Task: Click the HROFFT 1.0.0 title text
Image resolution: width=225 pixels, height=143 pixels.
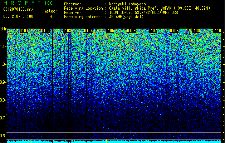Action: click(28, 3)
